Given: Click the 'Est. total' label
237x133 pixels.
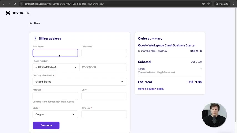Looking at the screenshot, I should 145,82.
